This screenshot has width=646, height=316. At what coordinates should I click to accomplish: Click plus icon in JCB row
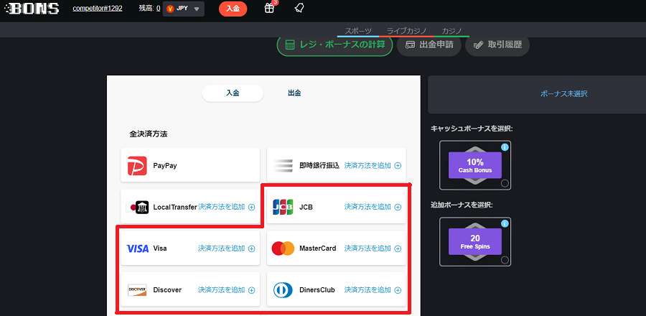[398, 208]
